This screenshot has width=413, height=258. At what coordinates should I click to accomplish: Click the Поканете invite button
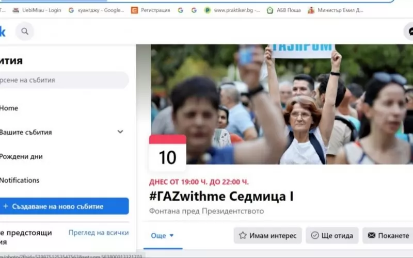[x=388, y=235]
